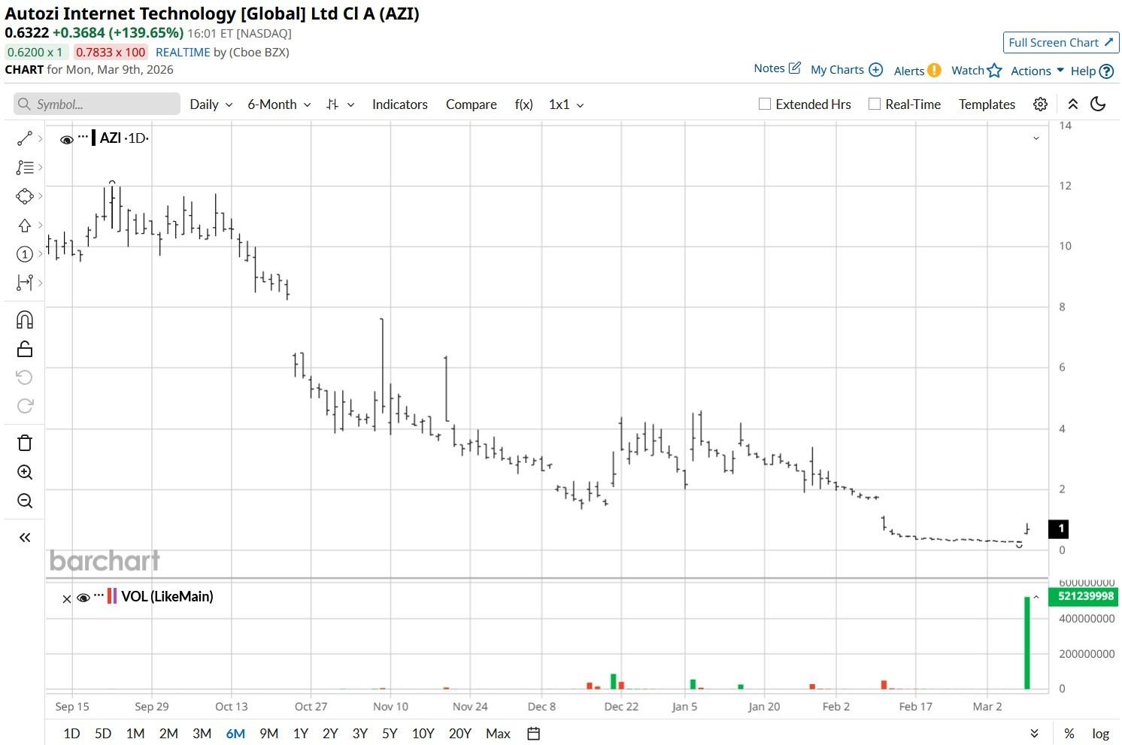Hide the VOL indicator via eye icon

[x=83, y=598]
